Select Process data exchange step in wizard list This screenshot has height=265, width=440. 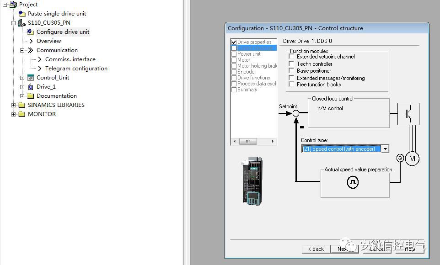[257, 84]
